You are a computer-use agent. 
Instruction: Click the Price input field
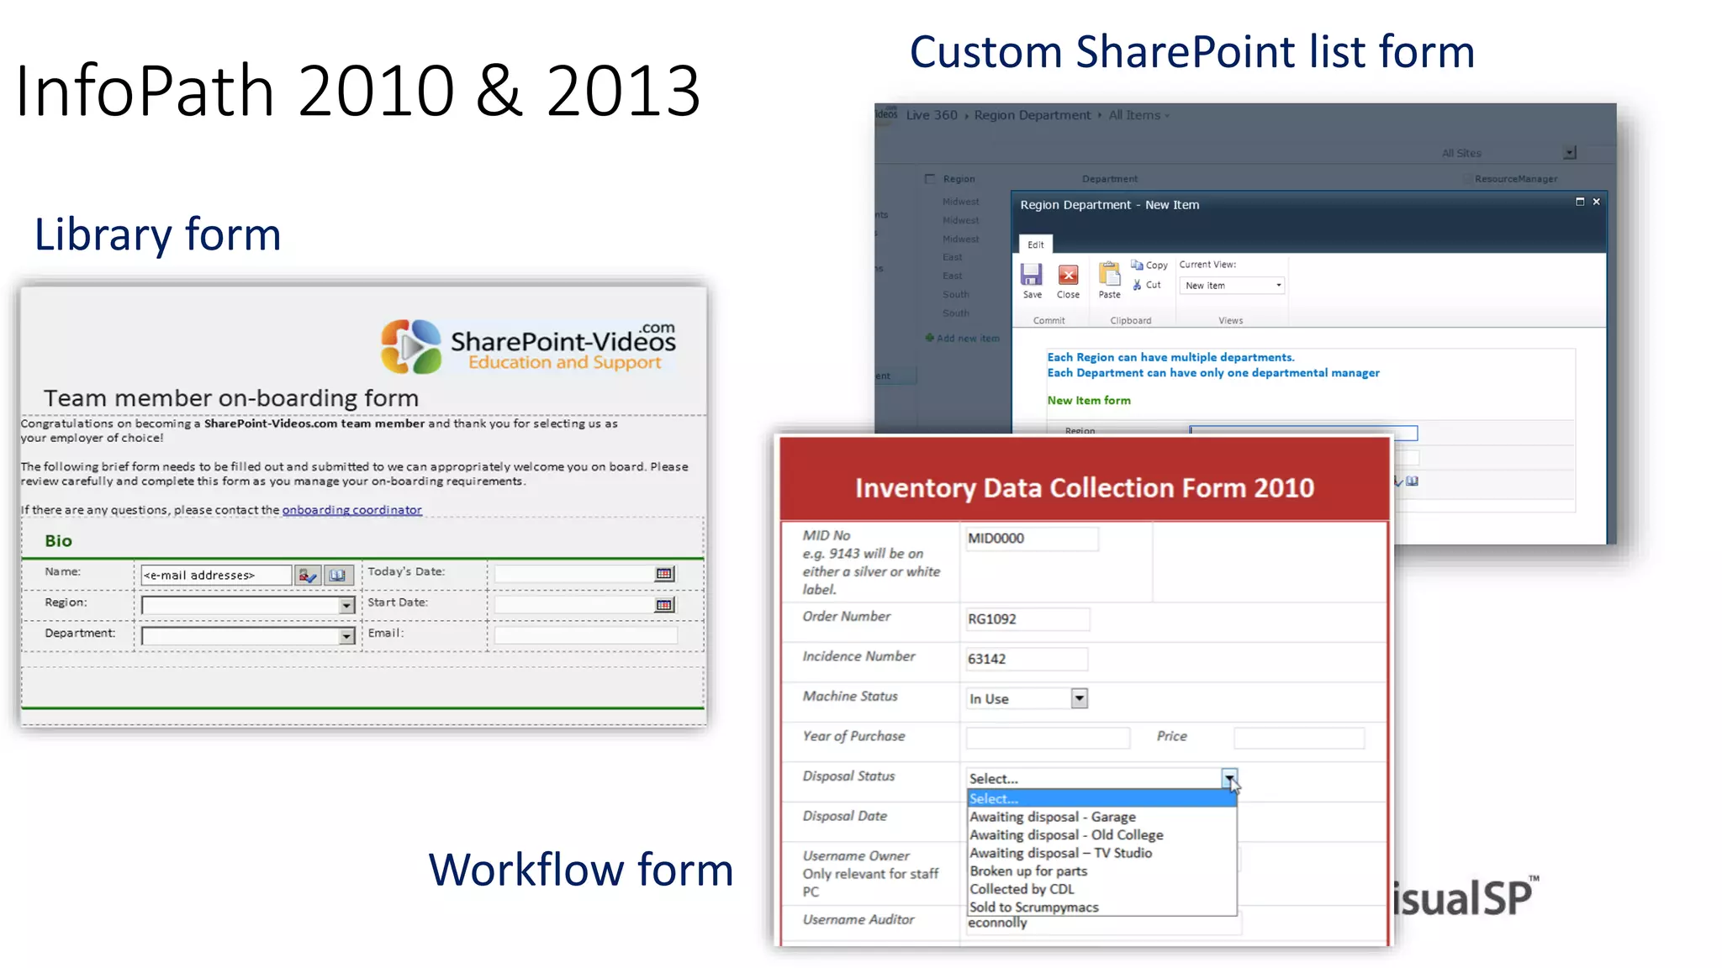coord(1299,739)
